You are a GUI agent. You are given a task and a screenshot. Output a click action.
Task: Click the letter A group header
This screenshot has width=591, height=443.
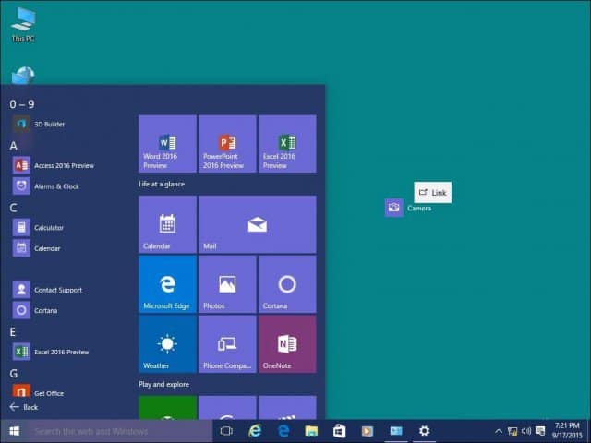14,146
